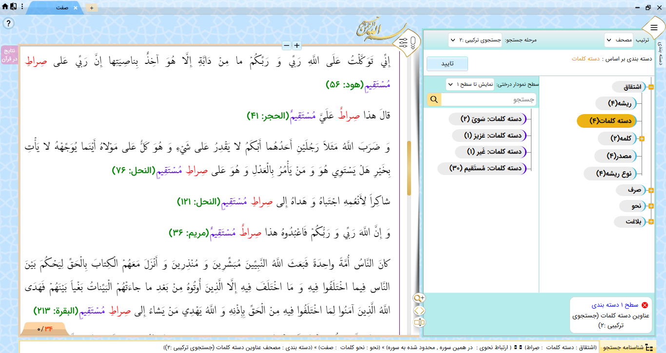Decrease text size with minus button
The width and height of the screenshot is (666, 353).
click(x=287, y=45)
